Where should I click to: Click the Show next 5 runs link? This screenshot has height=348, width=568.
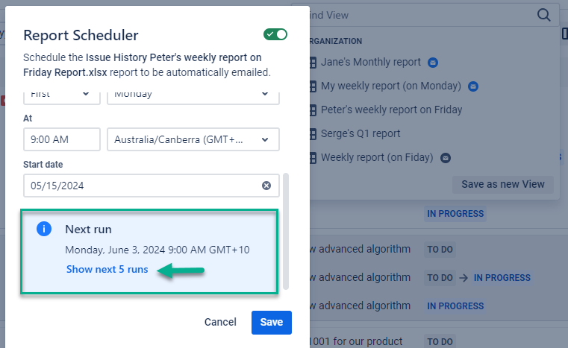[107, 269]
